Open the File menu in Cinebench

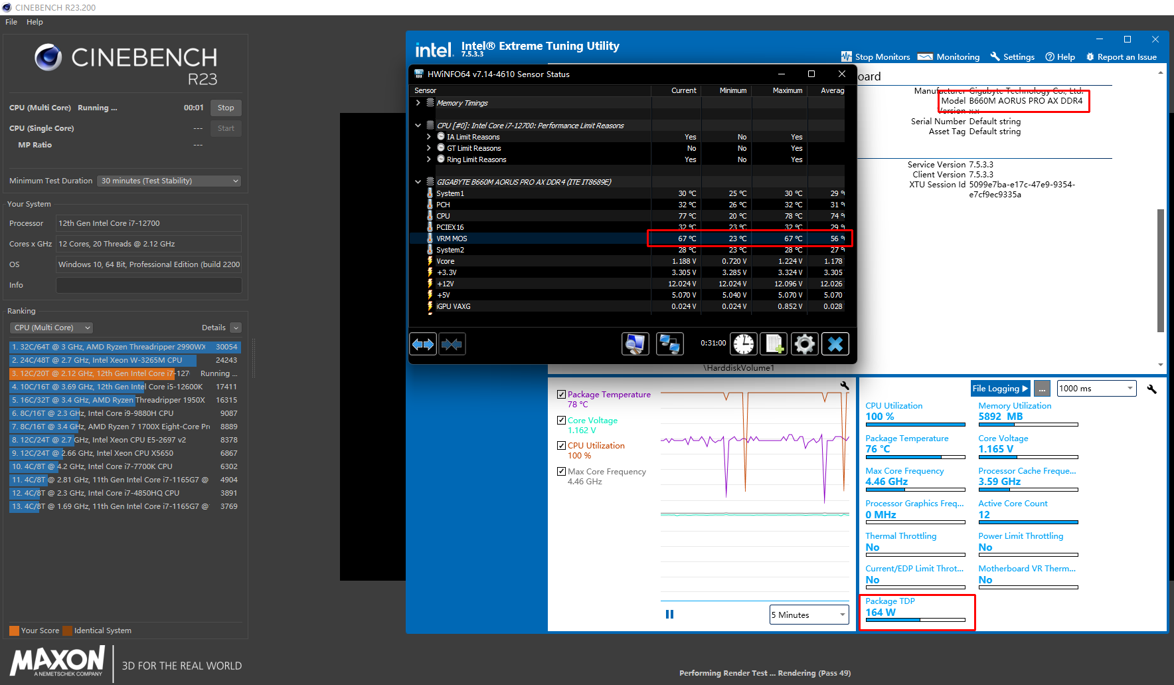tap(11, 22)
